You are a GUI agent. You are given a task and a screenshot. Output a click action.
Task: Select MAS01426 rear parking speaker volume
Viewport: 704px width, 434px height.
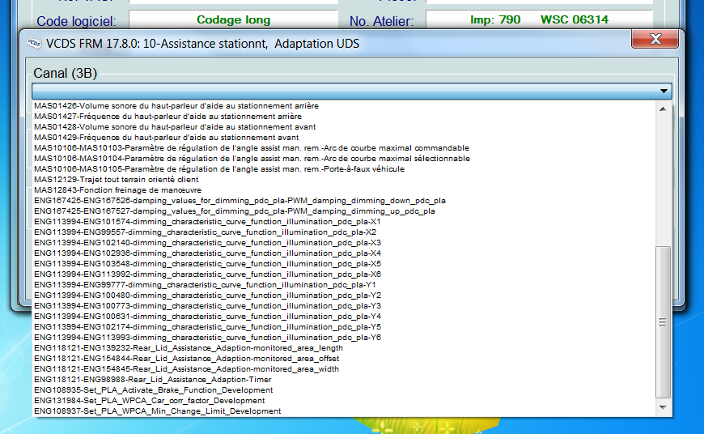176,106
